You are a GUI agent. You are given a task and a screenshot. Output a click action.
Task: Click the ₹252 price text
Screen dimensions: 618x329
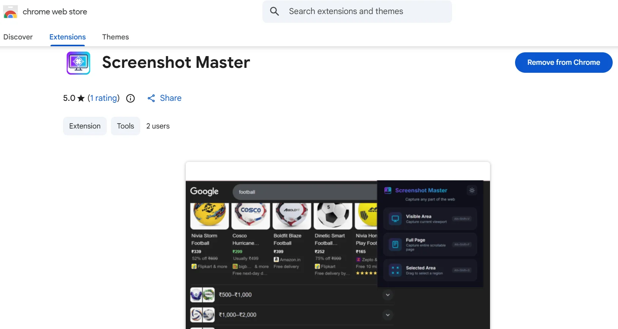pyautogui.click(x=319, y=252)
